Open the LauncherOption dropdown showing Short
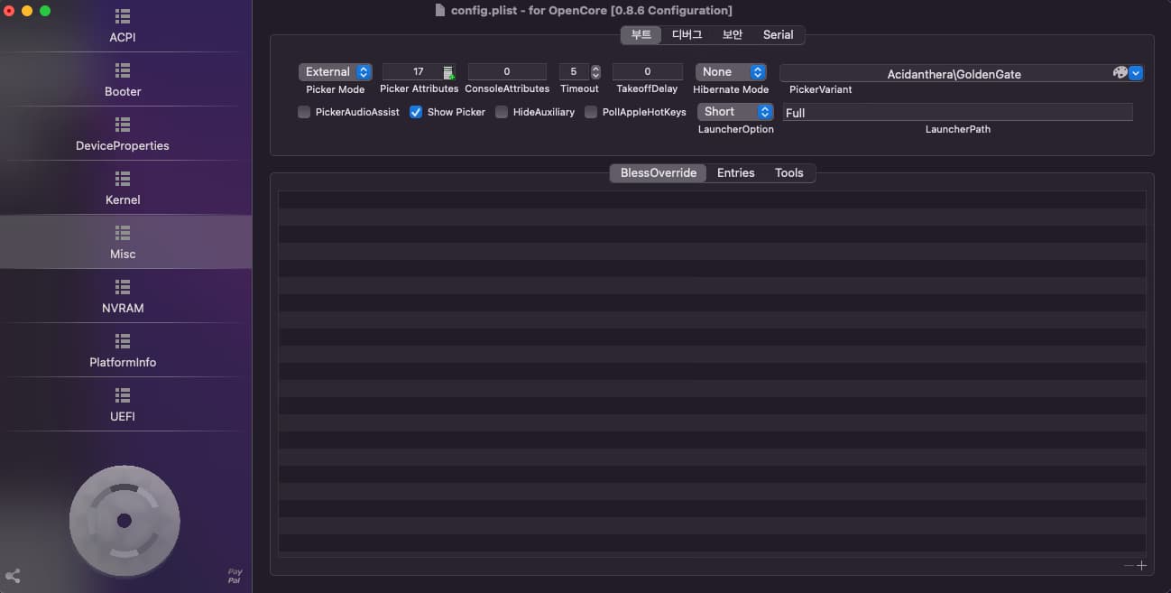 [735, 111]
